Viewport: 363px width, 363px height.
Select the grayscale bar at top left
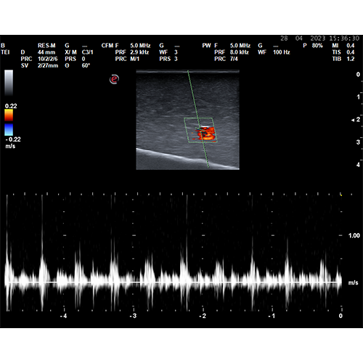(x=9, y=83)
